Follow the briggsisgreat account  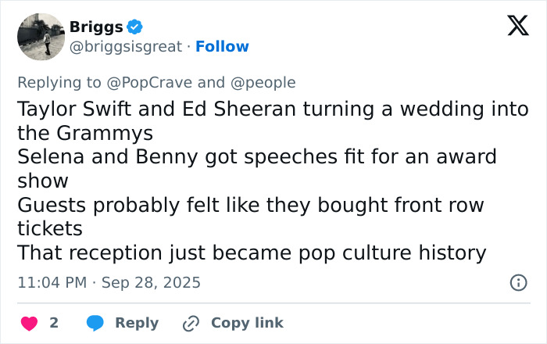pyautogui.click(x=222, y=47)
